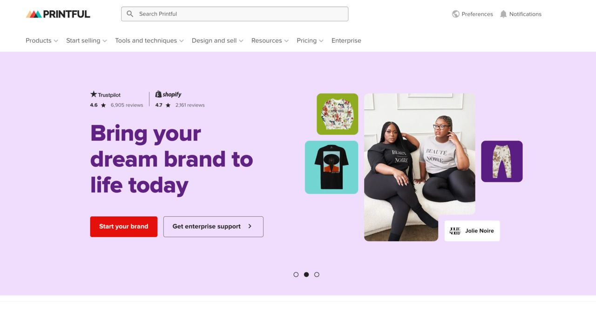Select the third carousel dot

pyautogui.click(x=317, y=274)
